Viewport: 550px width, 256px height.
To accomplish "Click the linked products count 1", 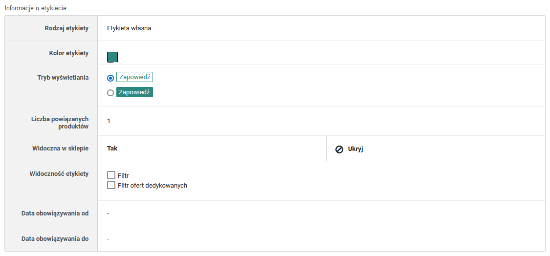I will point(109,121).
